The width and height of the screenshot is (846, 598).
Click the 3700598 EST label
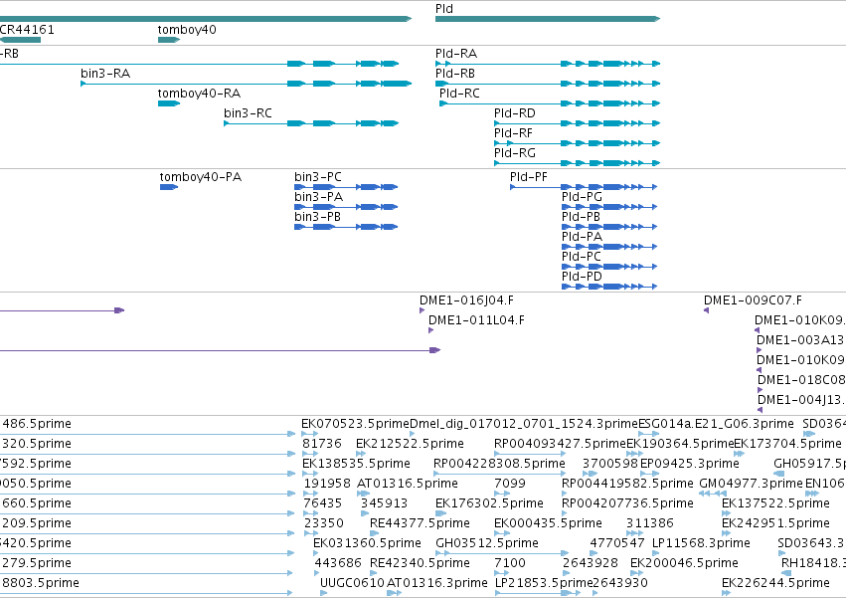pos(610,464)
